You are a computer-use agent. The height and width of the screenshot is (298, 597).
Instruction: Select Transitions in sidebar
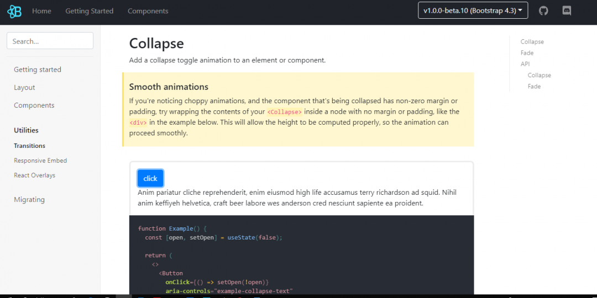click(30, 146)
